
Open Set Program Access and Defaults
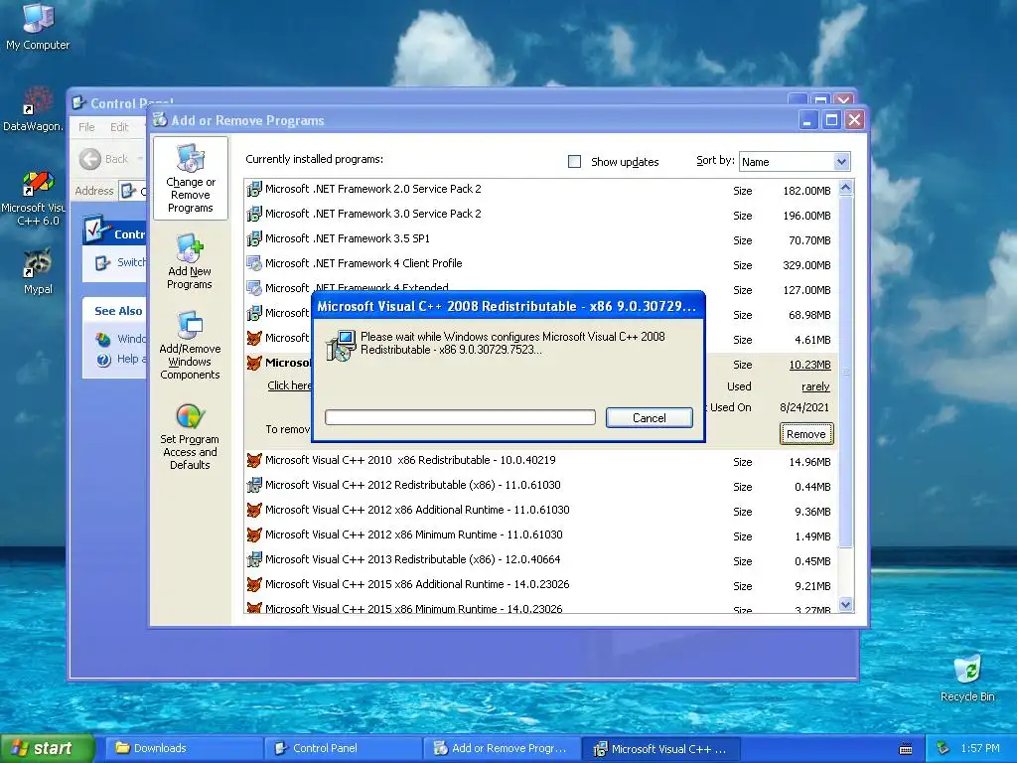point(190,436)
